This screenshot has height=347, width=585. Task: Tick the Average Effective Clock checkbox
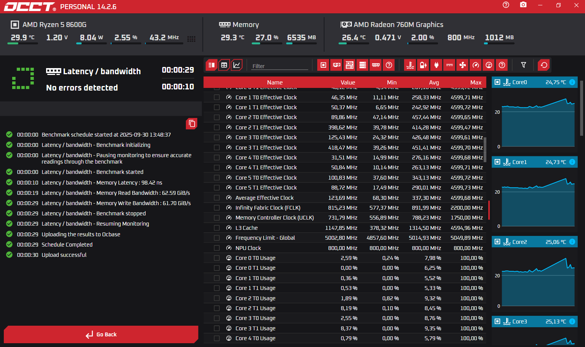point(217,198)
